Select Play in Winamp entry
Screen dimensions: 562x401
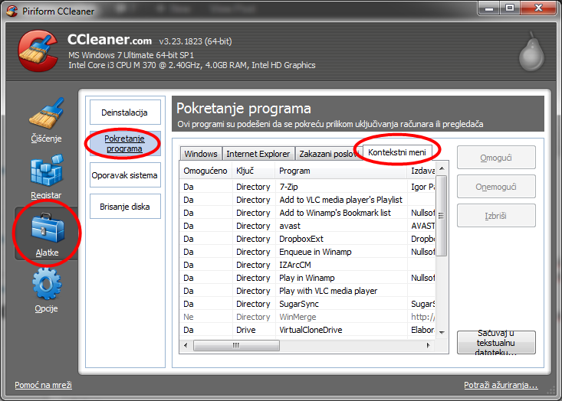(307, 278)
